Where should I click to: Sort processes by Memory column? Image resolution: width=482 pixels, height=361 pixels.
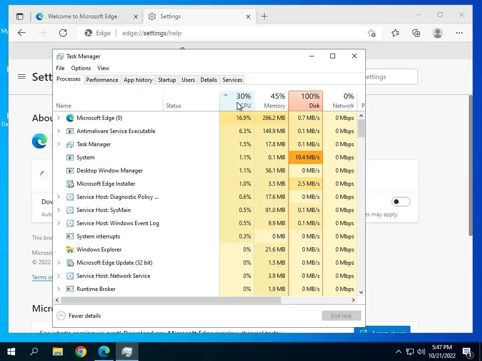(x=272, y=101)
